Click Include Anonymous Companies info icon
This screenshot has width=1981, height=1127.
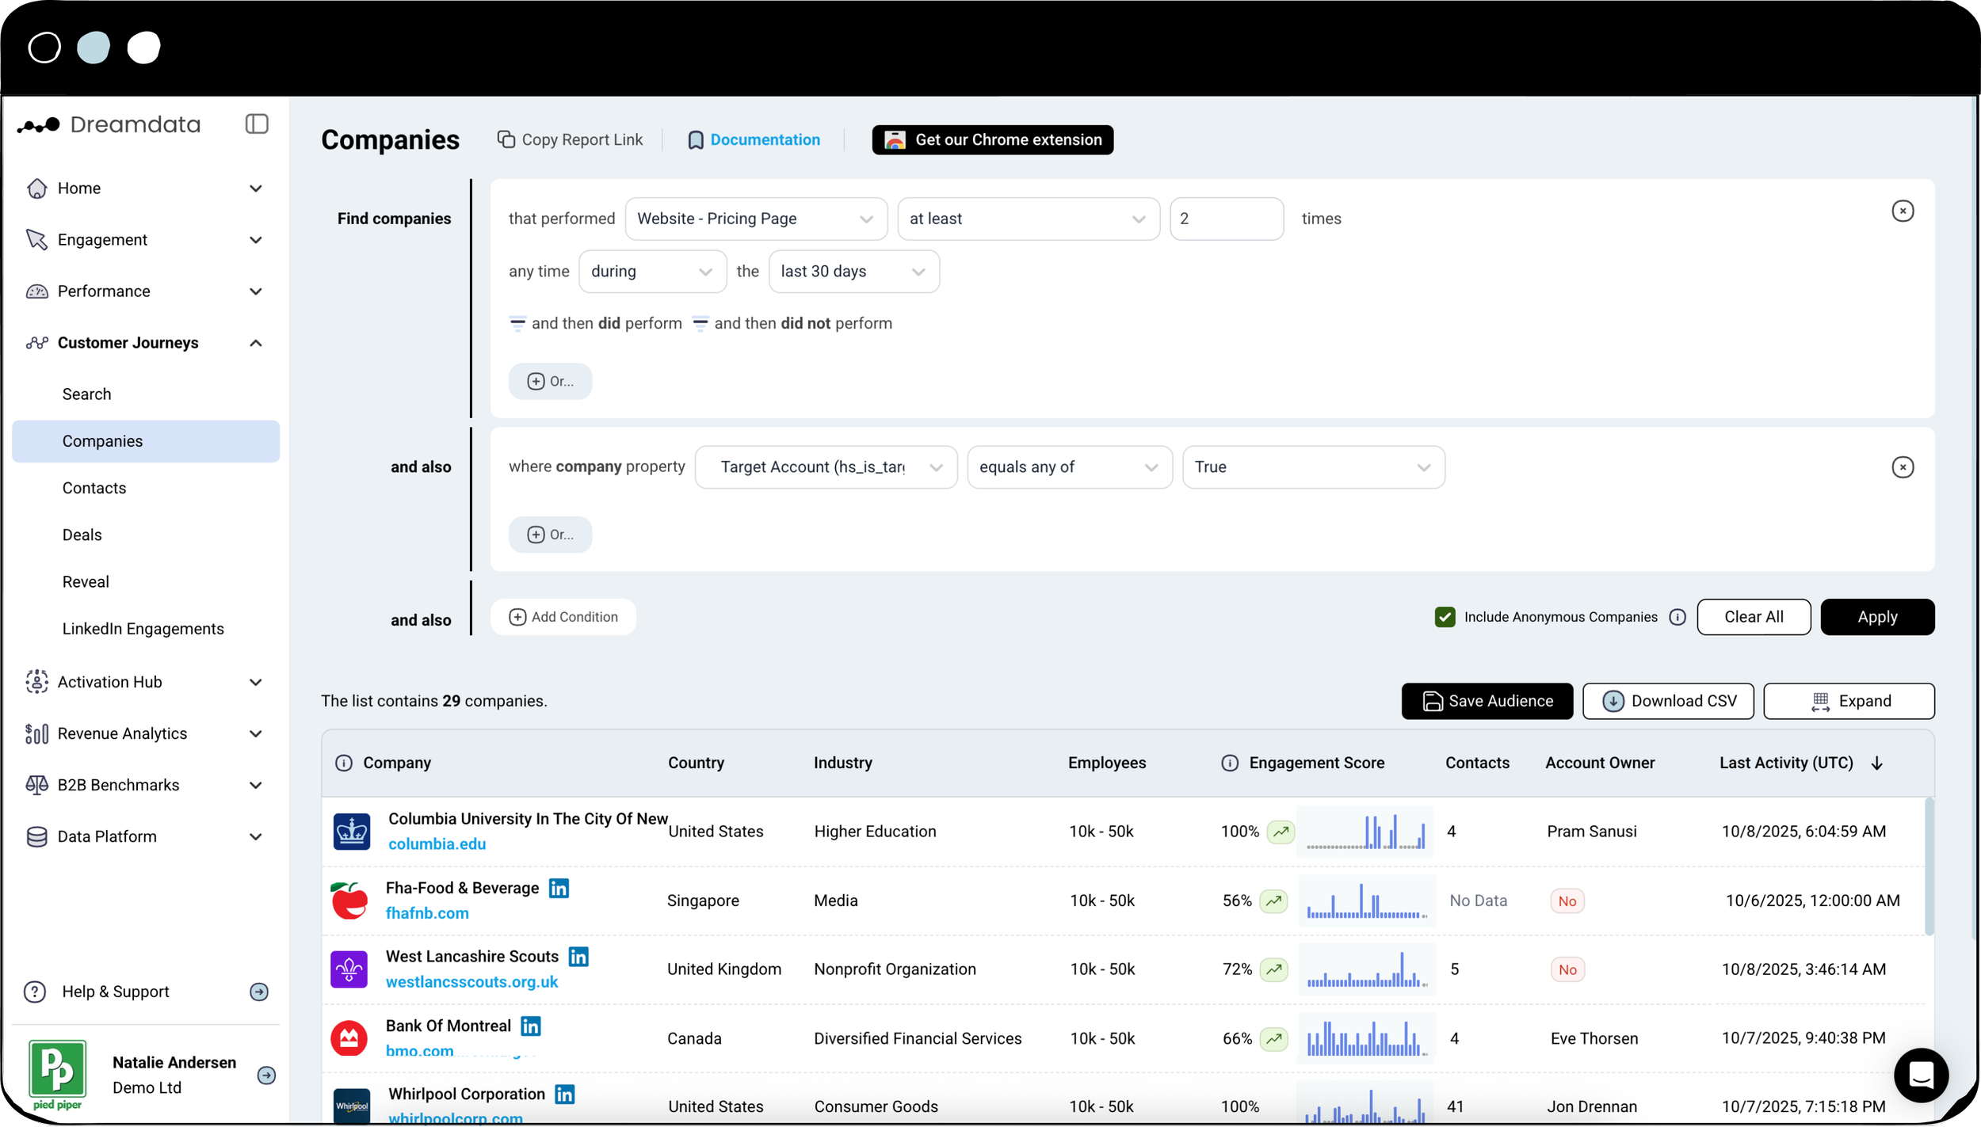[1677, 617]
